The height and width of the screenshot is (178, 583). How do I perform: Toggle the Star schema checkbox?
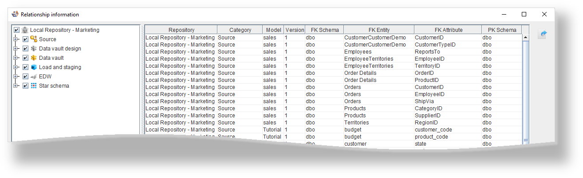pos(25,85)
